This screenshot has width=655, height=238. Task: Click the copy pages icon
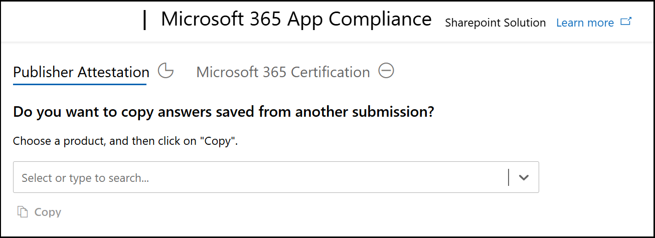[x=22, y=212]
